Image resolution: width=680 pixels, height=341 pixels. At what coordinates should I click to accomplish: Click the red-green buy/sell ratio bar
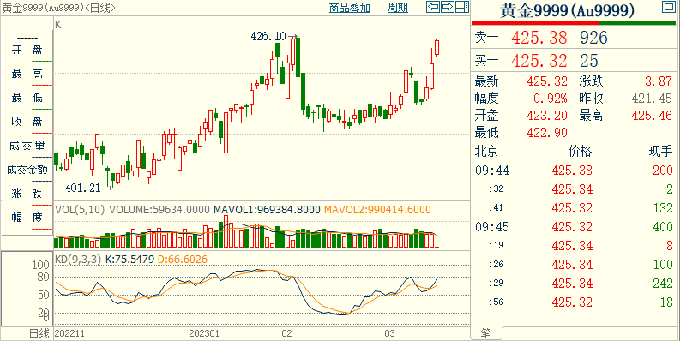click(x=573, y=23)
